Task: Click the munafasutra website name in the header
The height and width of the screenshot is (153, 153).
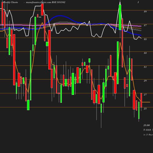Action: pos(39,2)
